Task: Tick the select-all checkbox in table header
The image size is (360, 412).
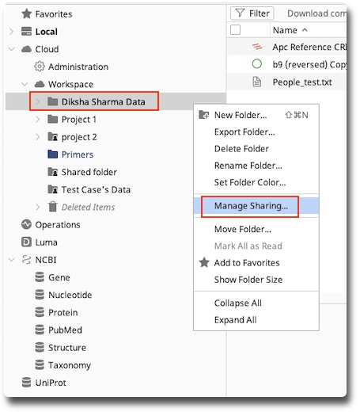Action: coord(235,30)
